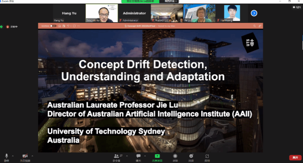The width and height of the screenshot is (303, 163).
Task: Expand the arrow next to Chat
Action: tap(145, 156)
